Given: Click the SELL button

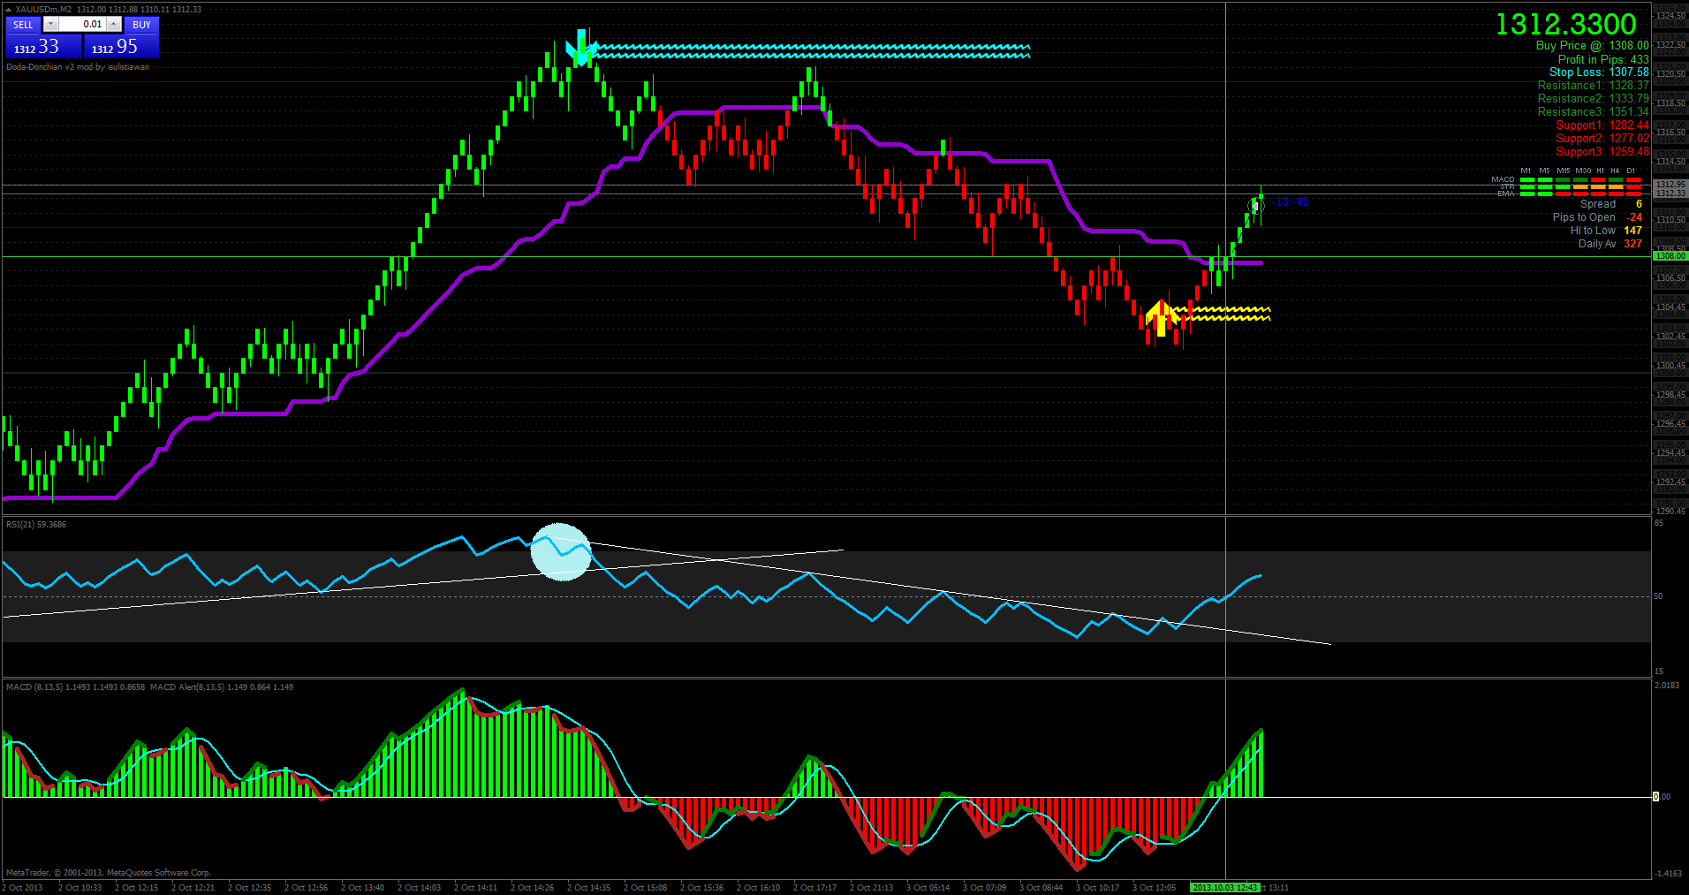Looking at the screenshot, I should [23, 25].
